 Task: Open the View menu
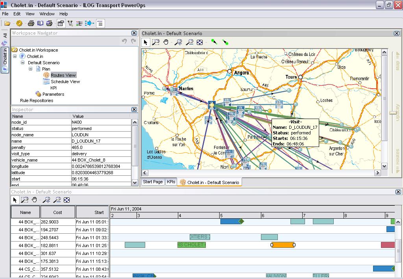[x=30, y=14]
